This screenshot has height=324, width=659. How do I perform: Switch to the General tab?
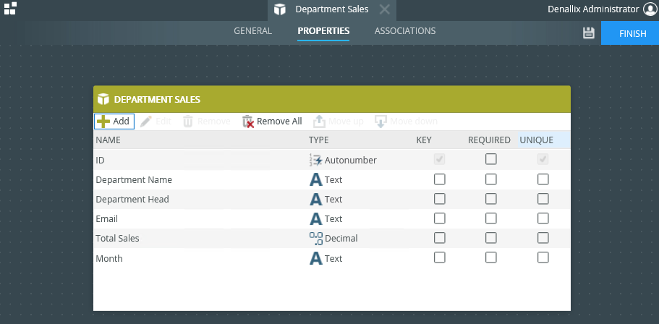[252, 31]
